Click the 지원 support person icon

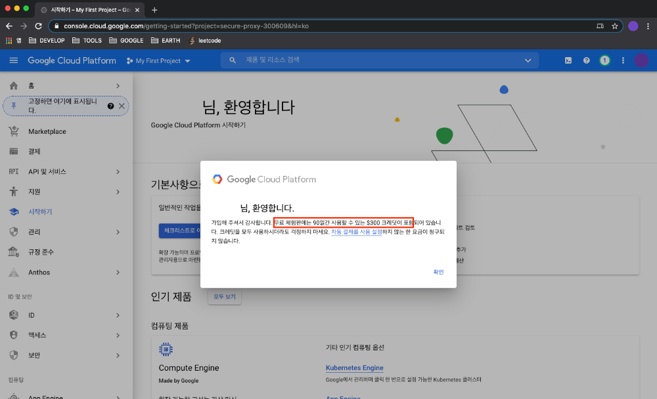click(14, 192)
